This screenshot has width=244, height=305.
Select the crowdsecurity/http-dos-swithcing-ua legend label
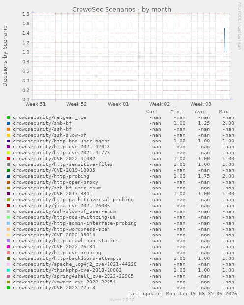pyautogui.click(x=64, y=217)
